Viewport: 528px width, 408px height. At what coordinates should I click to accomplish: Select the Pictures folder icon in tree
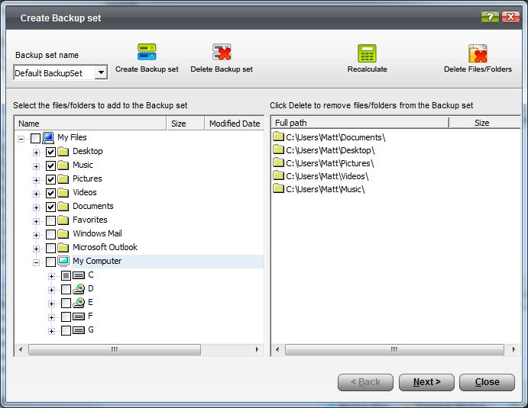pyautogui.click(x=63, y=179)
